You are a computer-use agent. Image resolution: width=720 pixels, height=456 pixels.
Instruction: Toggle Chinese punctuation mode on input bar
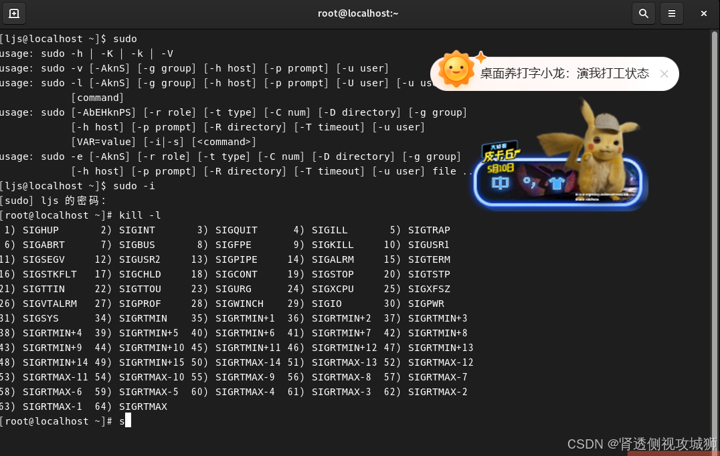click(529, 183)
